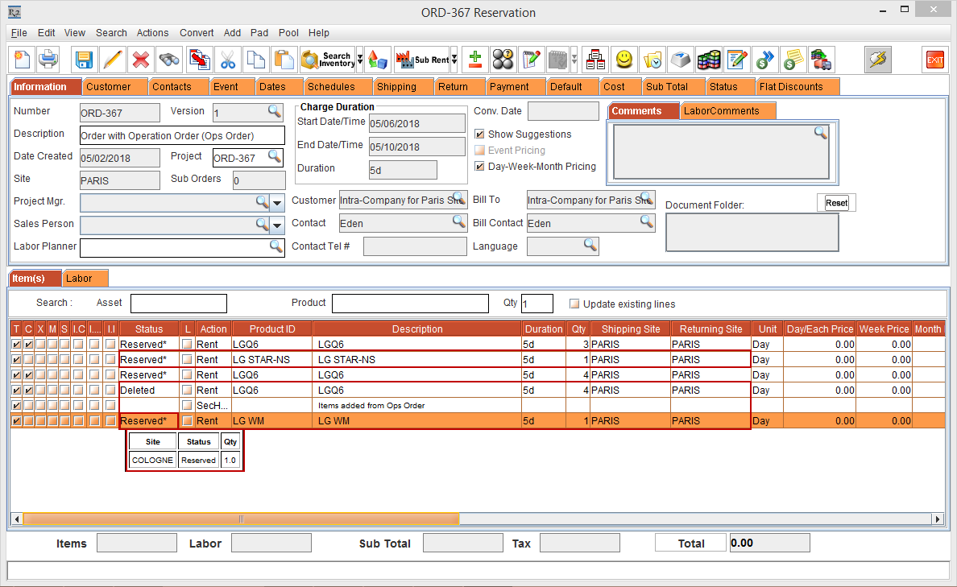This screenshot has height=587, width=957.
Task: Toggle the Show Suggestions checkbox
Action: pos(480,134)
